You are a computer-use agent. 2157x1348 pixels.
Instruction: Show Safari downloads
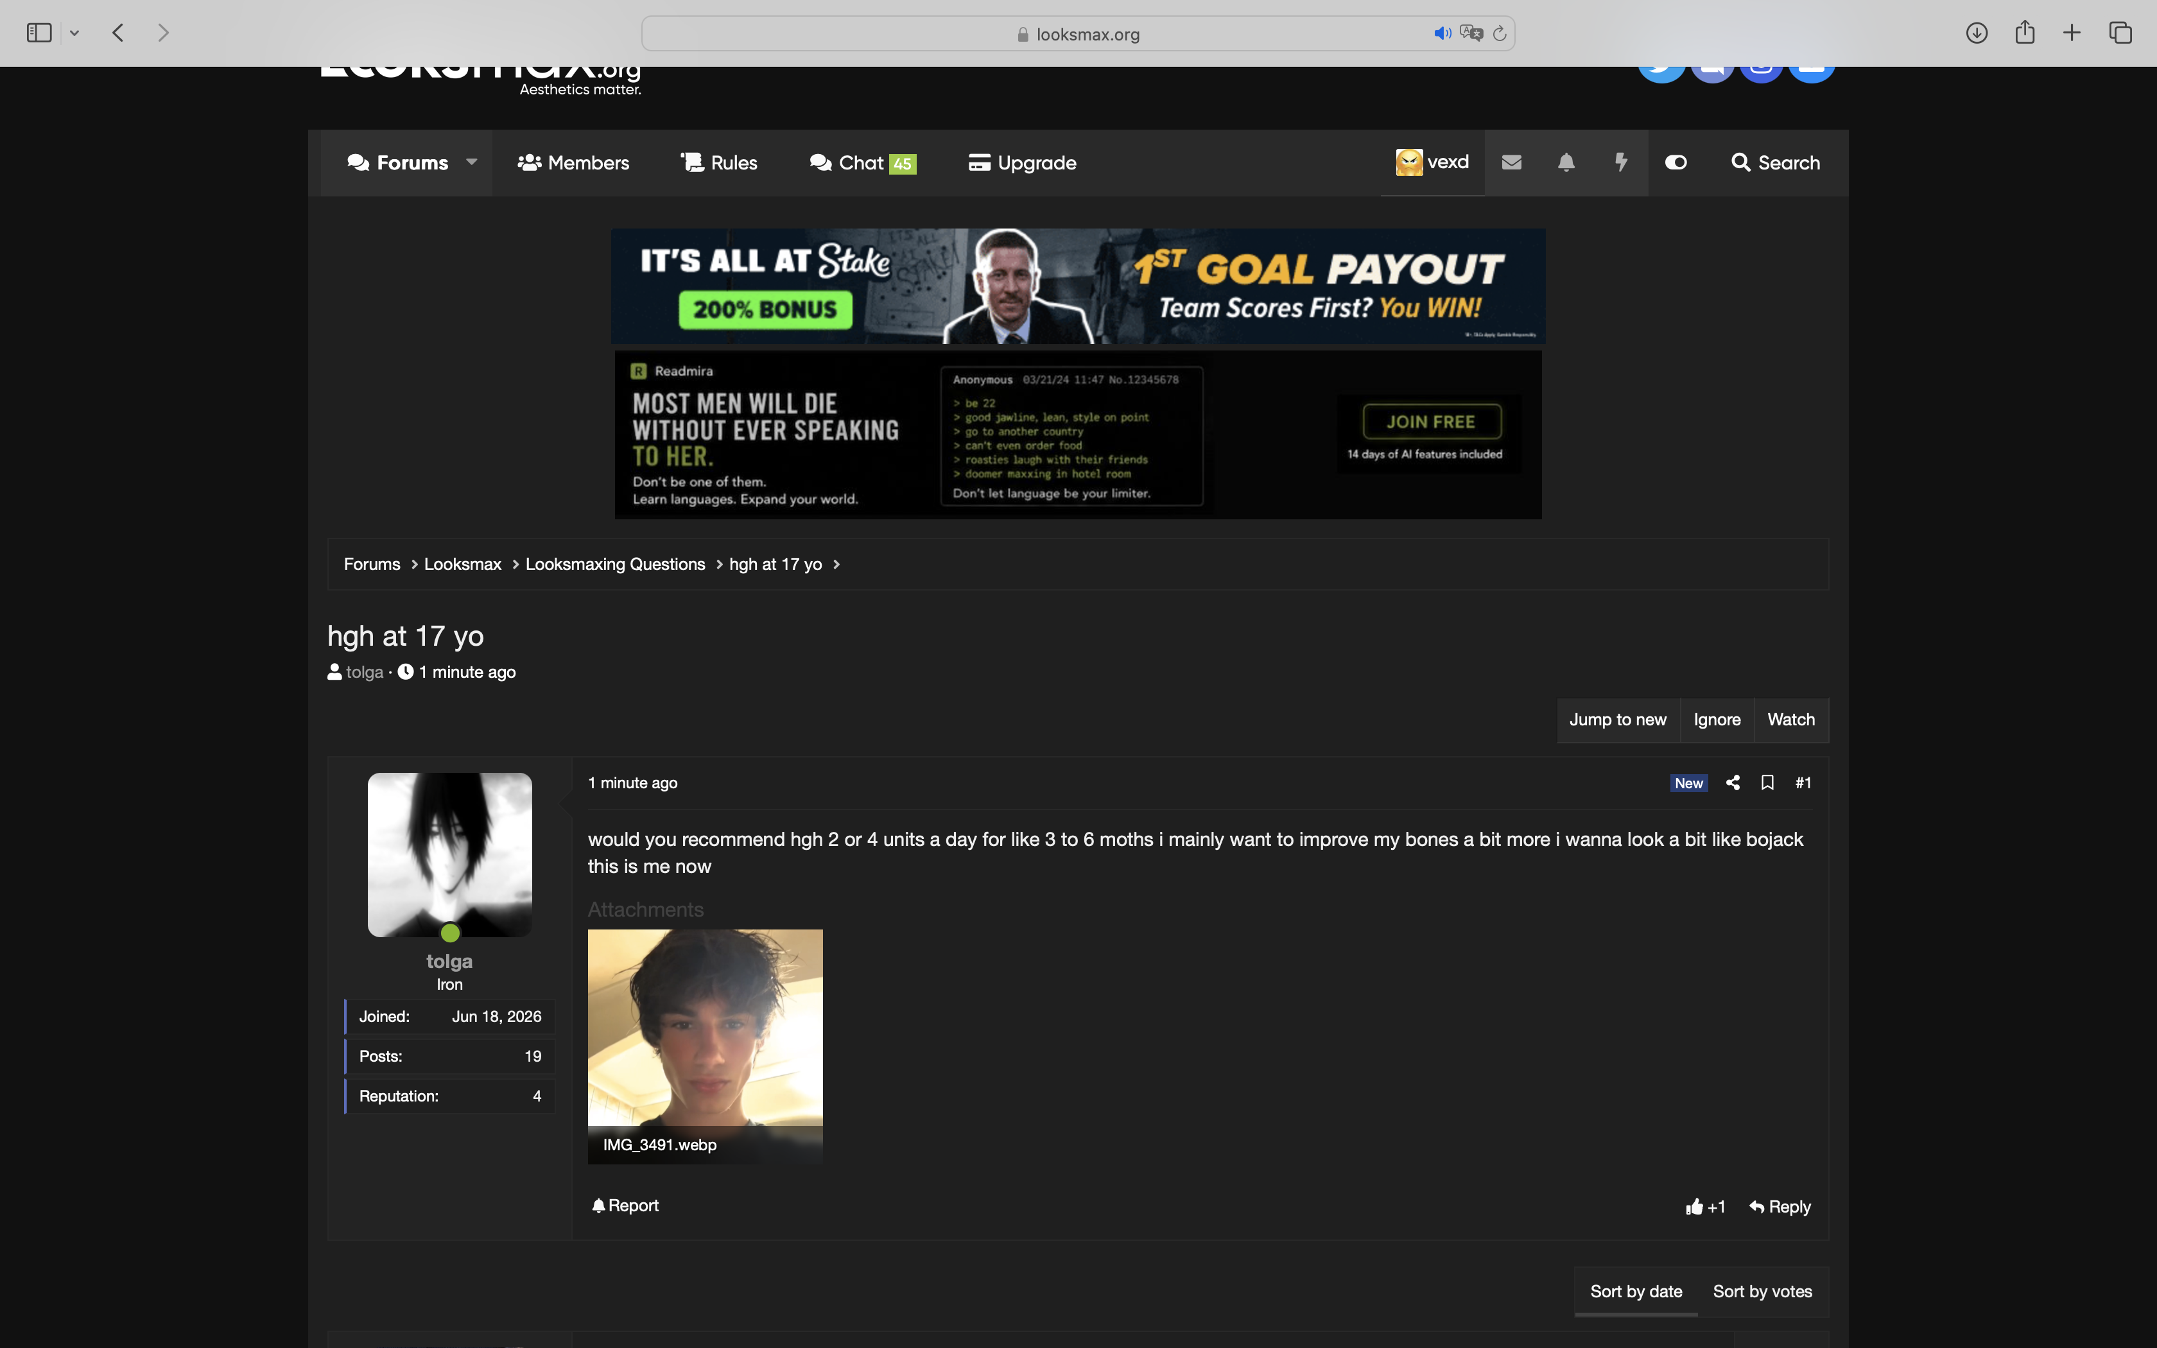pyautogui.click(x=1977, y=33)
